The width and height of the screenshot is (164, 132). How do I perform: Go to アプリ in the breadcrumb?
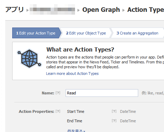15,9
